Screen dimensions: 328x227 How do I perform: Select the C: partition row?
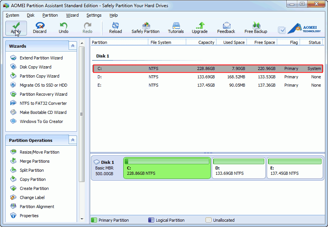click(x=208, y=68)
